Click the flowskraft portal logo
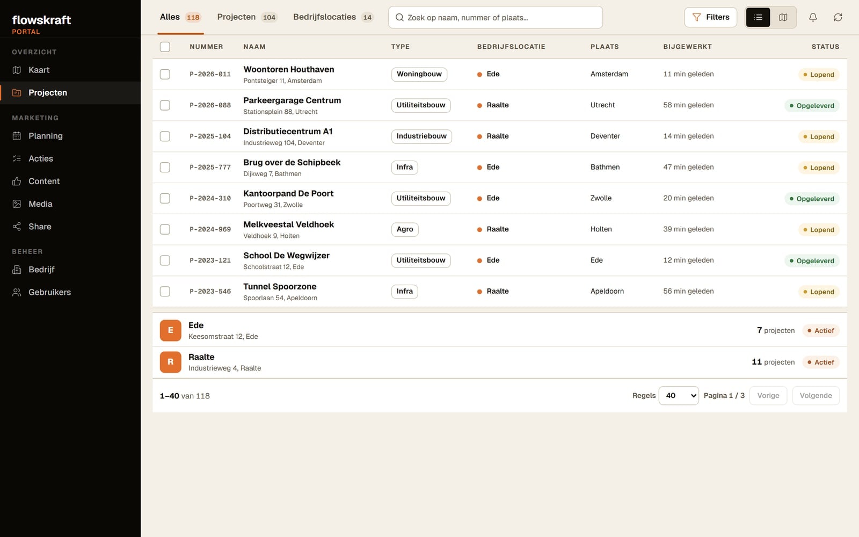The image size is (859, 537). [x=41, y=24]
